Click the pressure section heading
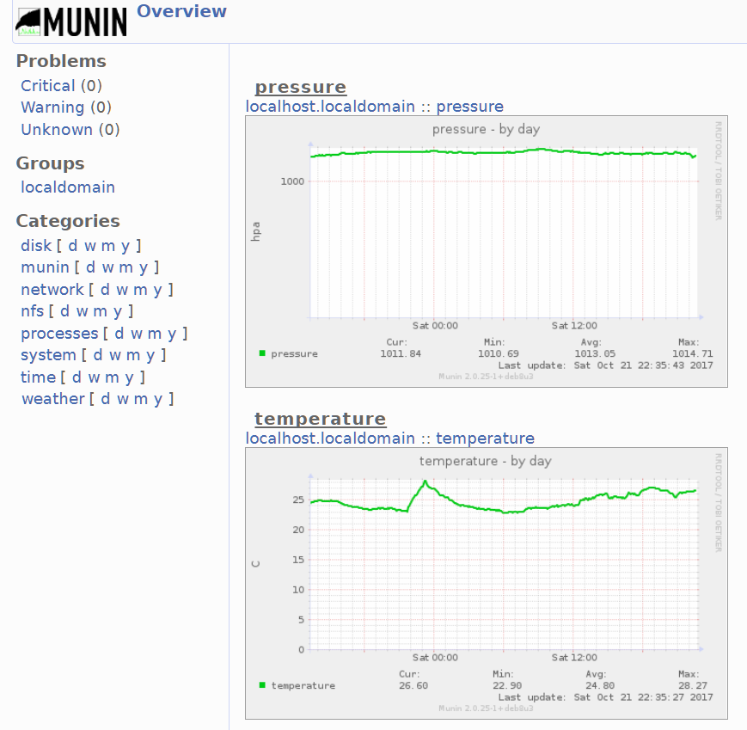Viewport: 747px width, 730px height. 300,87
